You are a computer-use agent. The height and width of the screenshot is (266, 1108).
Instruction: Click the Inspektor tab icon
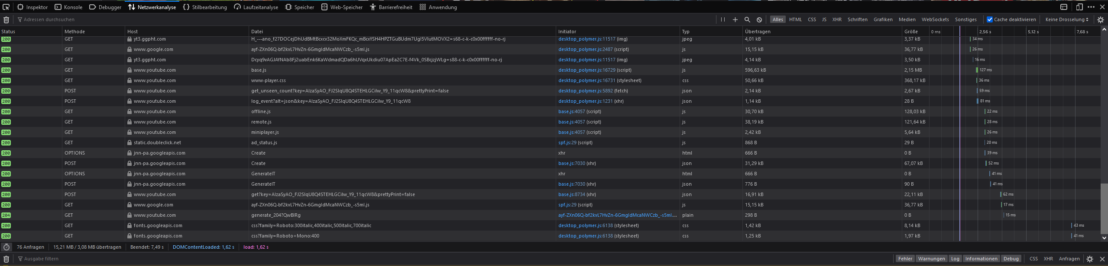click(x=20, y=7)
